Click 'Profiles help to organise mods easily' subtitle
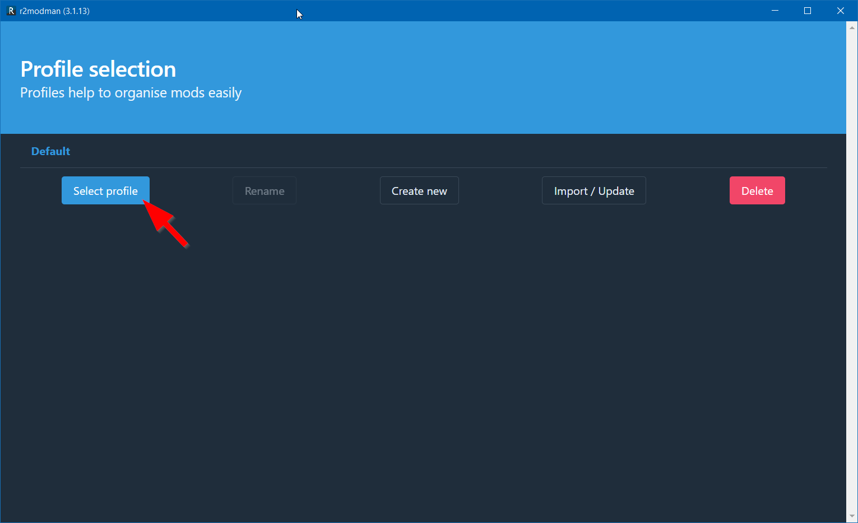 tap(131, 93)
